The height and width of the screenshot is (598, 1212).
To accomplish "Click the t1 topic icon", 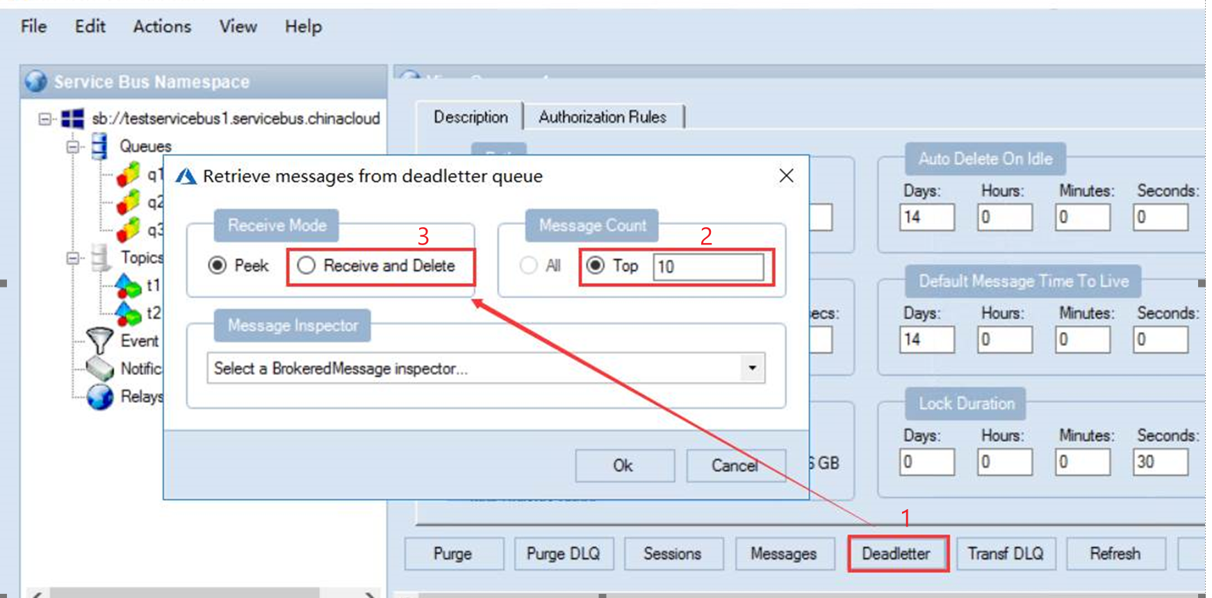I will coord(128,285).
